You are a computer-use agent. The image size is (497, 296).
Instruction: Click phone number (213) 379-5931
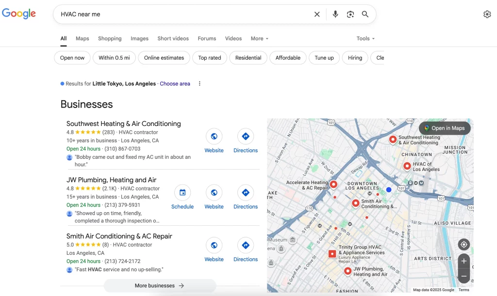122,205
